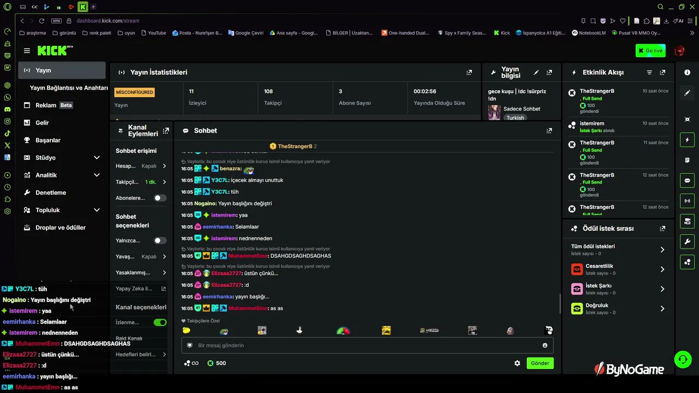Open the YouTube bookmark

153,33
